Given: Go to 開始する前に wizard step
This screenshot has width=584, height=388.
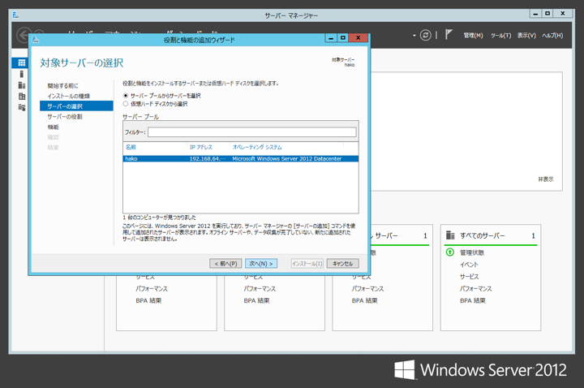Looking at the screenshot, I should pyautogui.click(x=62, y=86).
